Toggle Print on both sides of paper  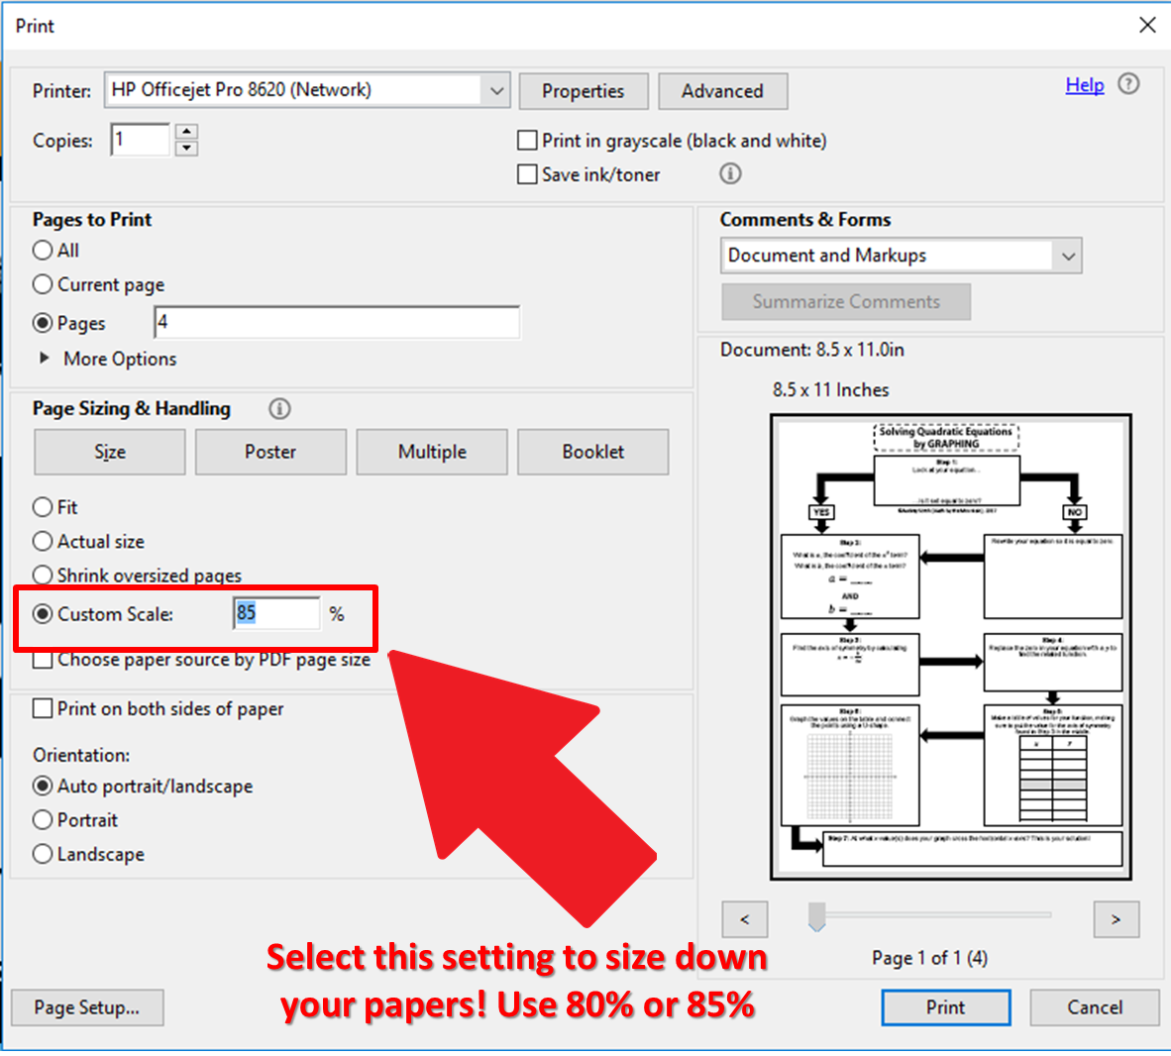pos(44,708)
